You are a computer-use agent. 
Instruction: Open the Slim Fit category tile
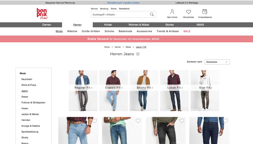(x=205, y=91)
